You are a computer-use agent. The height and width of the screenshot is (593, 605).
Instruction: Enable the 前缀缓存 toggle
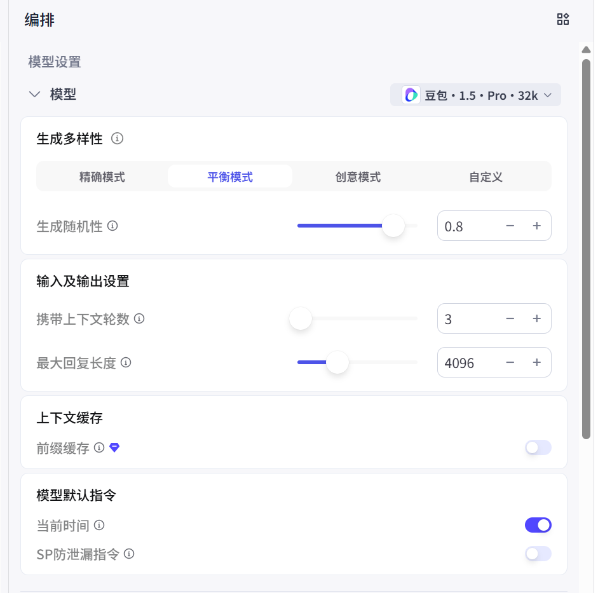538,447
